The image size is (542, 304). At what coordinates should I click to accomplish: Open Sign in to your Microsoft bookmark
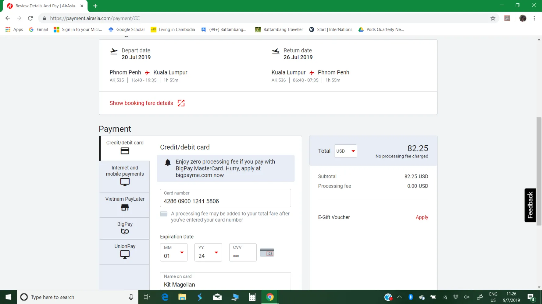[x=78, y=29]
